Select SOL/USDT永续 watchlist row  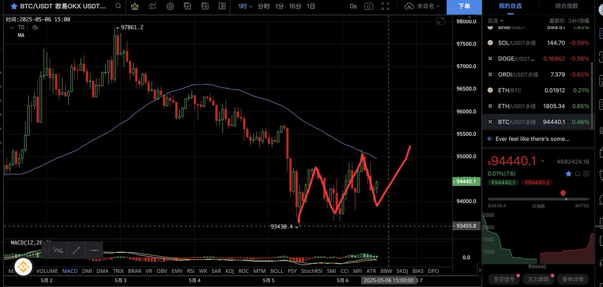click(x=539, y=43)
